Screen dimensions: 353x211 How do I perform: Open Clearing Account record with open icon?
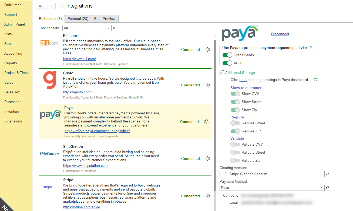[327, 174]
